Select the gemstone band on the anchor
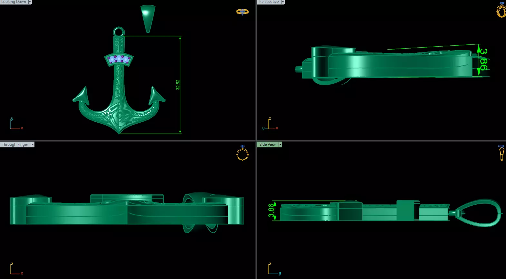The height and width of the screenshot is (279, 506). [x=119, y=59]
